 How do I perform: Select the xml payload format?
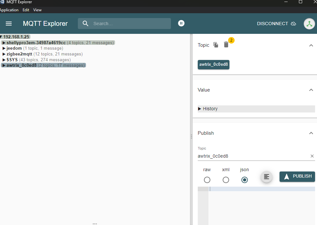(226, 180)
